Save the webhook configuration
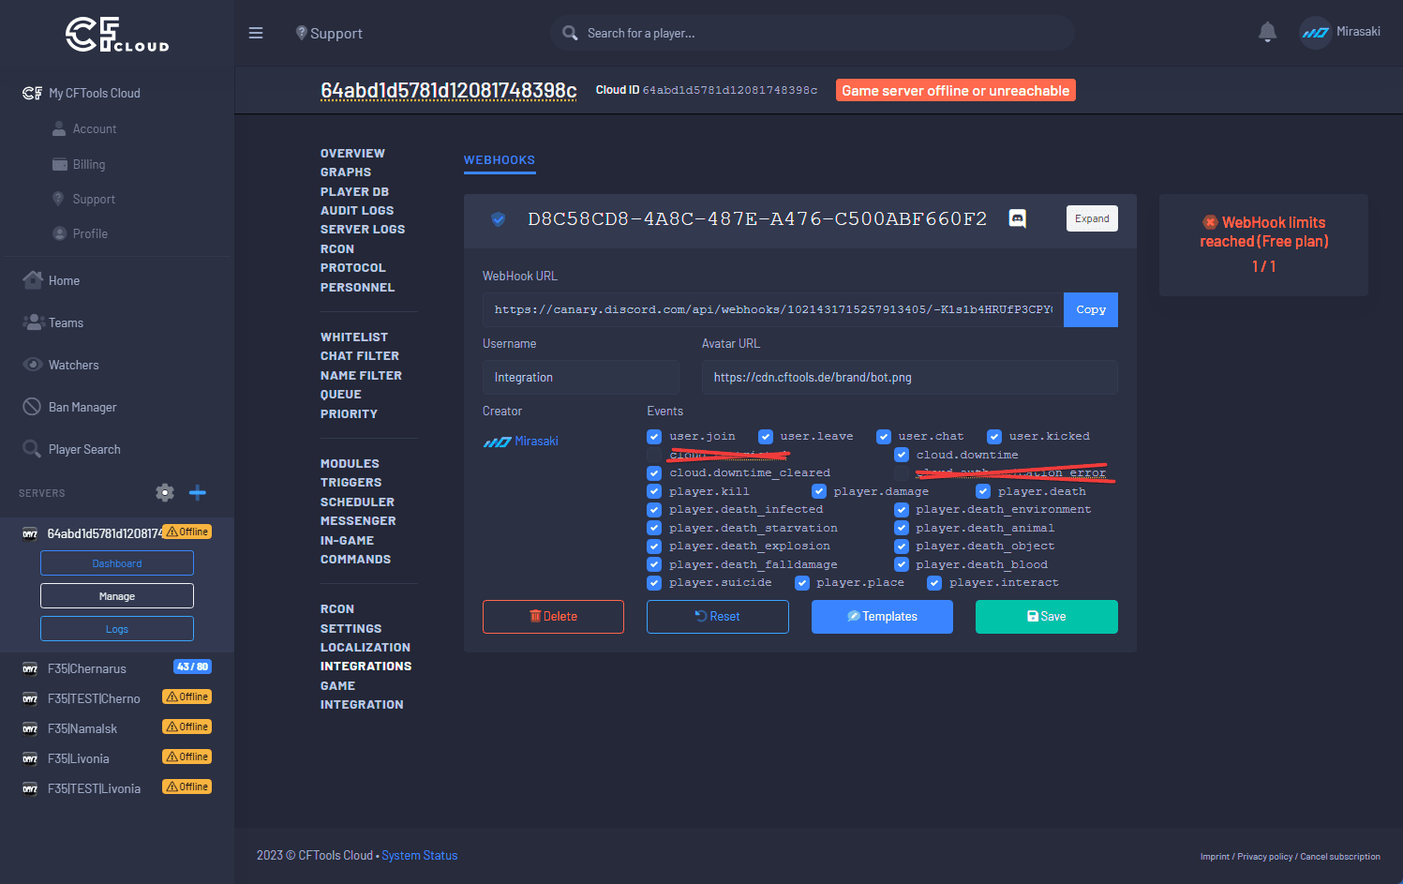The height and width of the screenshot is (884, 1403). pos(1047,617)
